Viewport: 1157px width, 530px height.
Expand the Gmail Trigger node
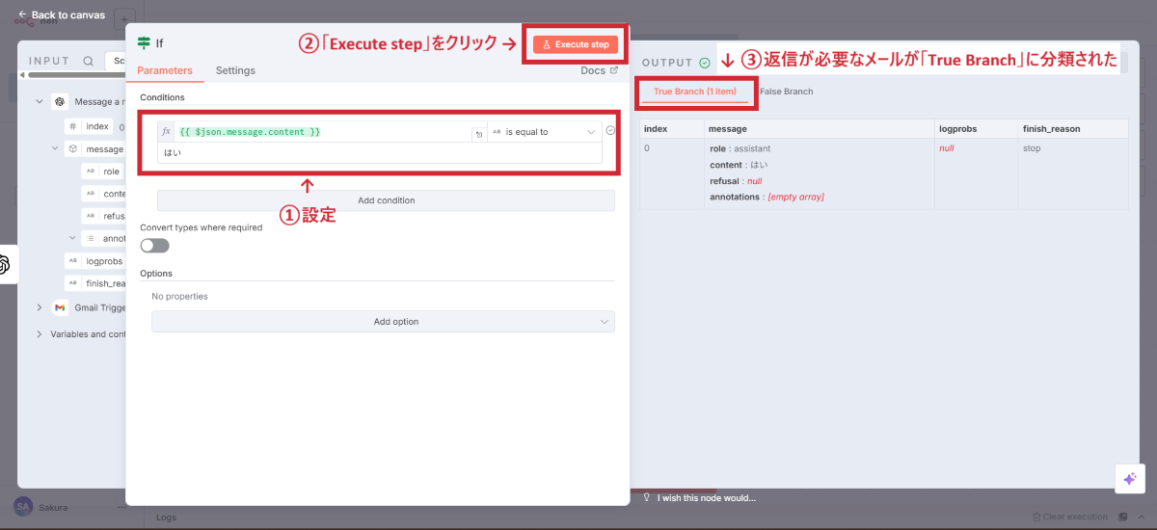(40, 307)
